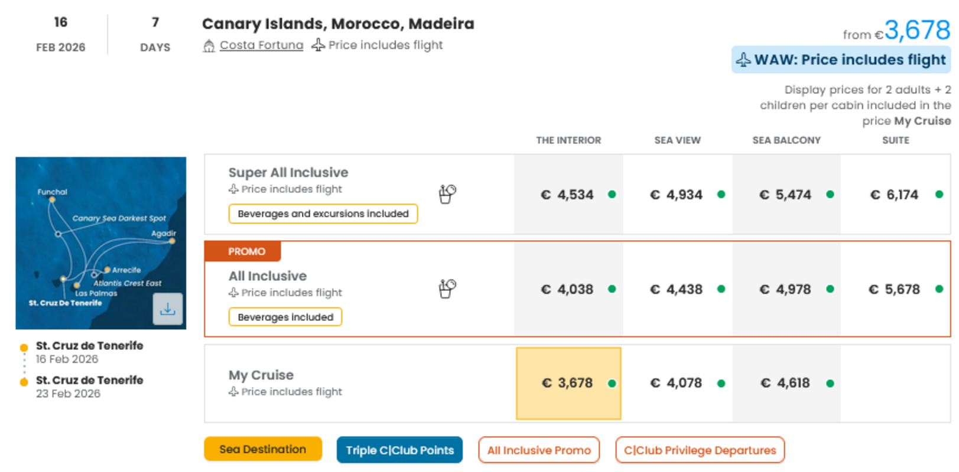Click the All Inclusive beverage package icon
959x472 pixels.
click(x=447, y=289)
